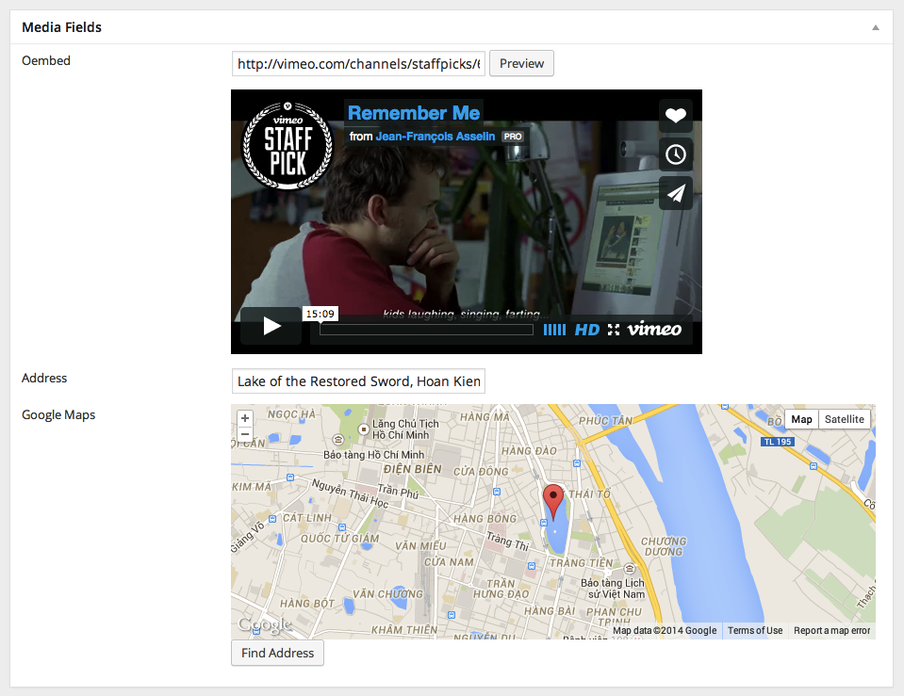
Task: Like the video with the heart icon
Action: 676,115
